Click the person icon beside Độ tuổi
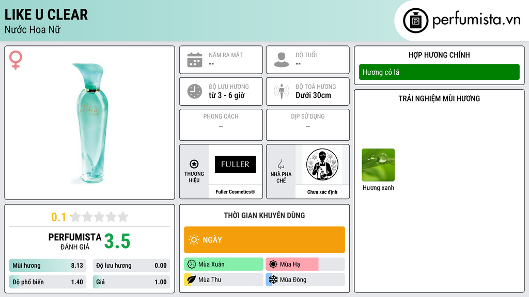Screen dimensions: 529x297 tap(282, 60)
